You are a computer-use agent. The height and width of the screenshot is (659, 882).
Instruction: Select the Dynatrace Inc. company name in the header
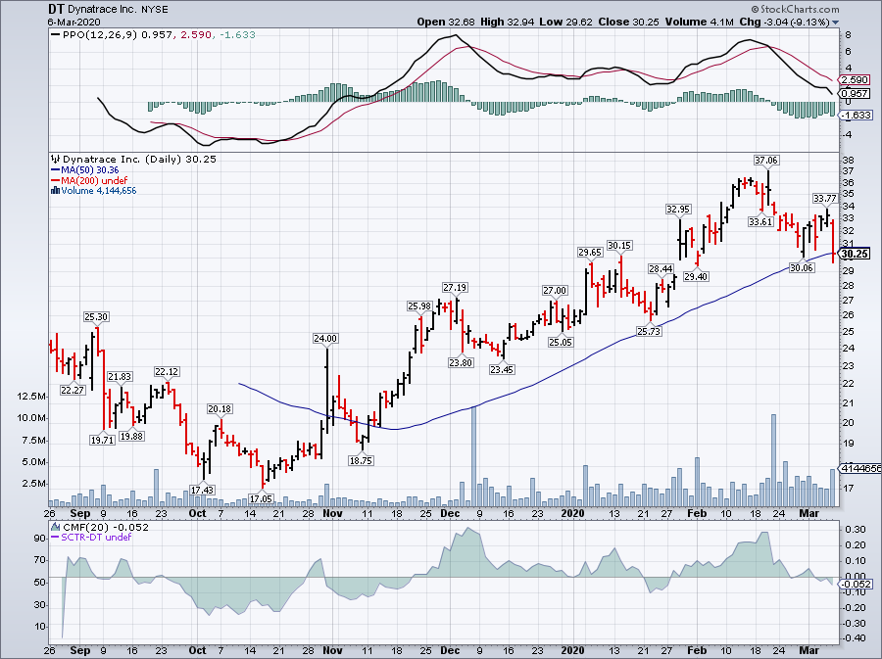103,10
